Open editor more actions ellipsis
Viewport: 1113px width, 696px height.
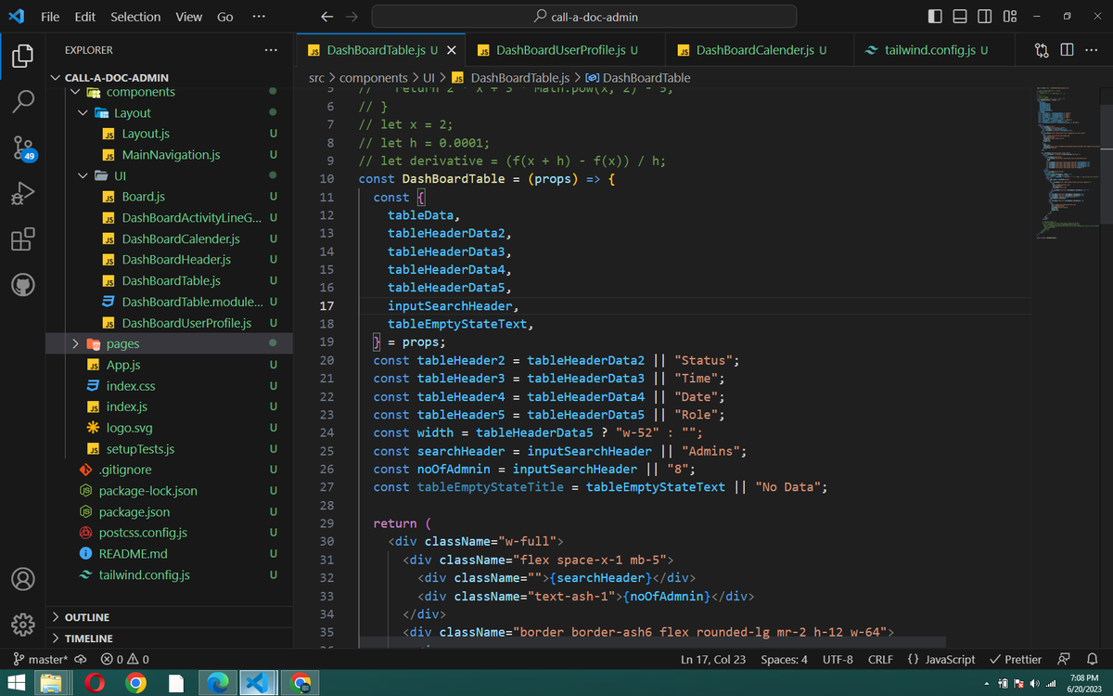pyautogui.click(x=1091, y=50)
